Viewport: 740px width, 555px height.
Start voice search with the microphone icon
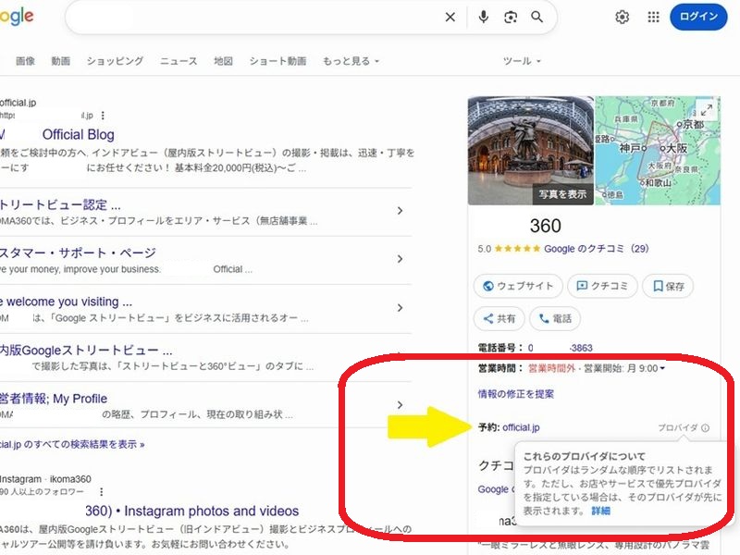(483, 18)
